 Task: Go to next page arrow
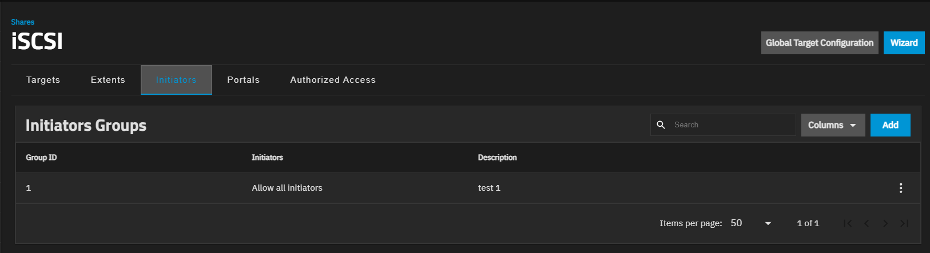[885, 223]
